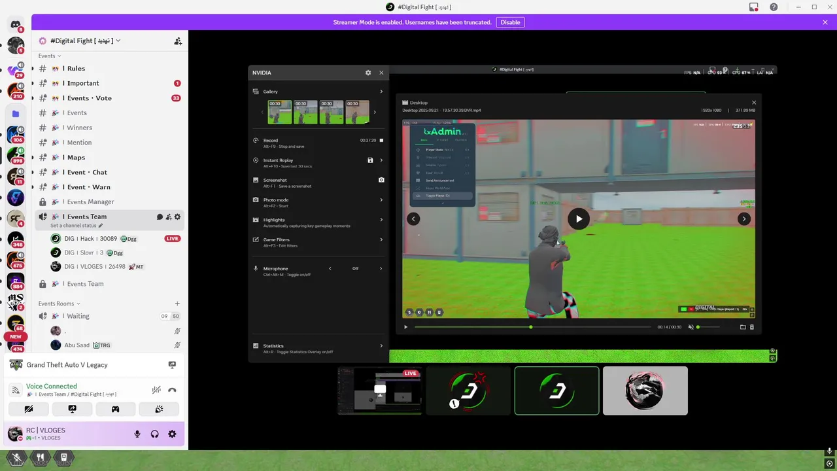The image size is (837, 471).
Task: Select first gallery clip thumbnail in NVIDIA panel
Action: pyautogui.click(x=280, y=112)
